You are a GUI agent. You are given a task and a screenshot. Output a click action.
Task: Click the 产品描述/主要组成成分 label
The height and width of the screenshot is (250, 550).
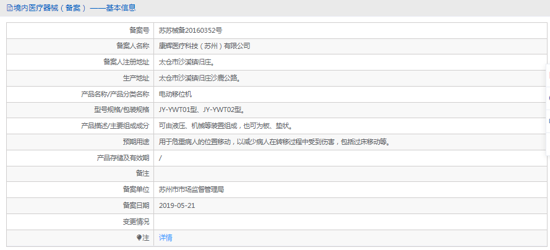[x=115, y=126]
